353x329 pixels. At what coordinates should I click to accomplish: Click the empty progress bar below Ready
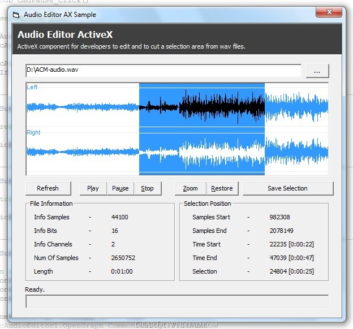click(x=177, y=301)
